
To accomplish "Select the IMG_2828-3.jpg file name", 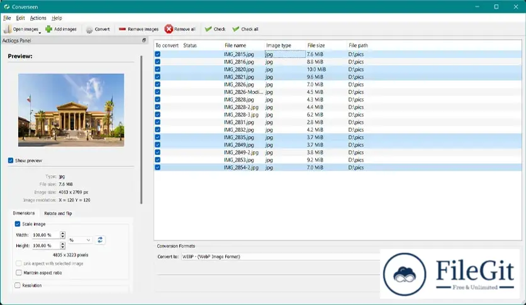I will (241, 115).
